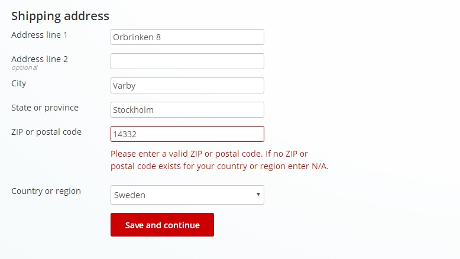The width and height of the screenshot is (460, 259).
Task: Click the small dropdown arrow beside Sweden
Action: click(x=258, y=195)
